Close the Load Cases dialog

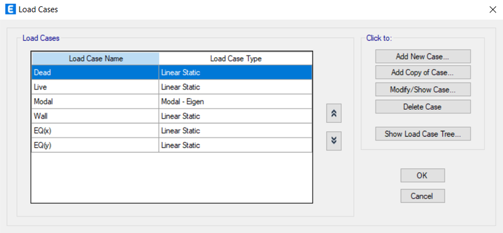point(493,9)
